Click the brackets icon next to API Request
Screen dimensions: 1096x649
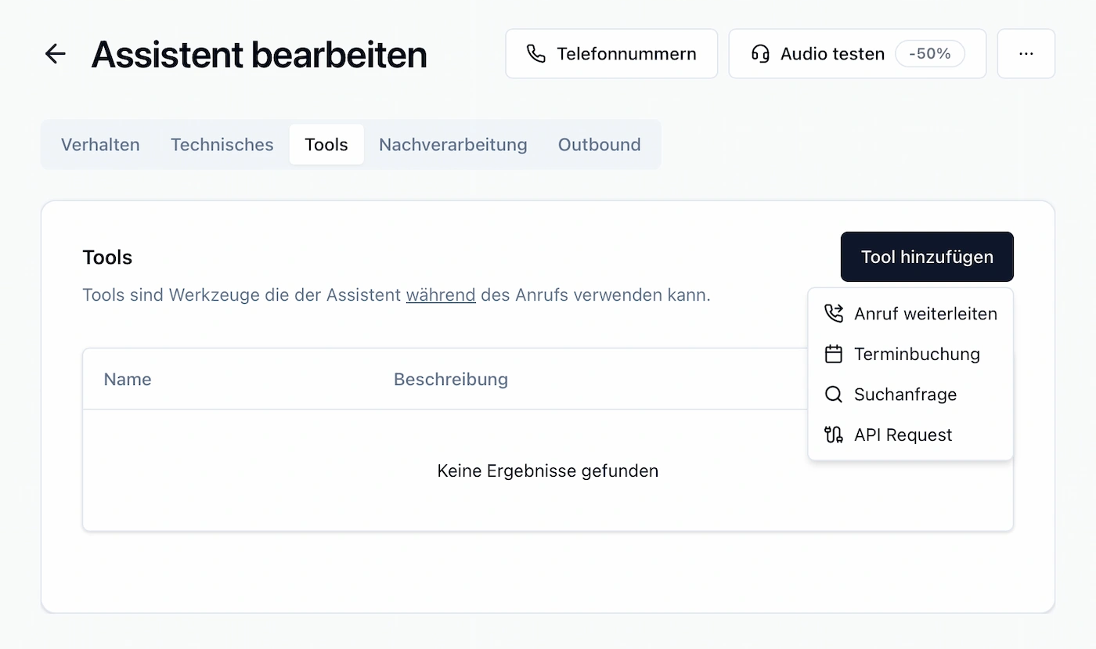click(834, 434)
